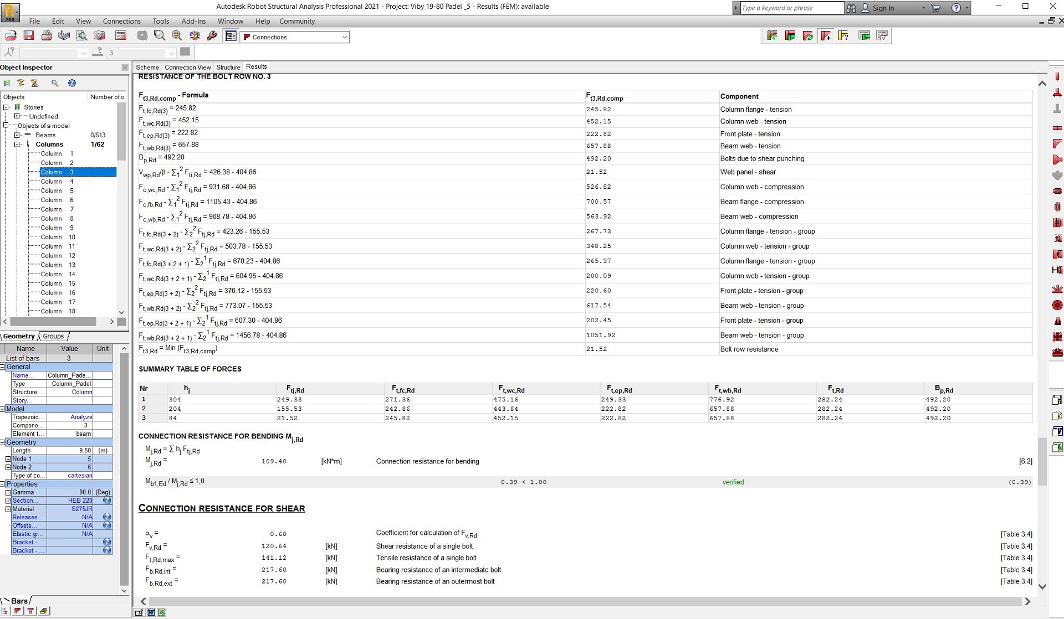Click object tree horizontal scrollbar thumb
Viewport: 1064px width, 619px height.
coord(53,322)
